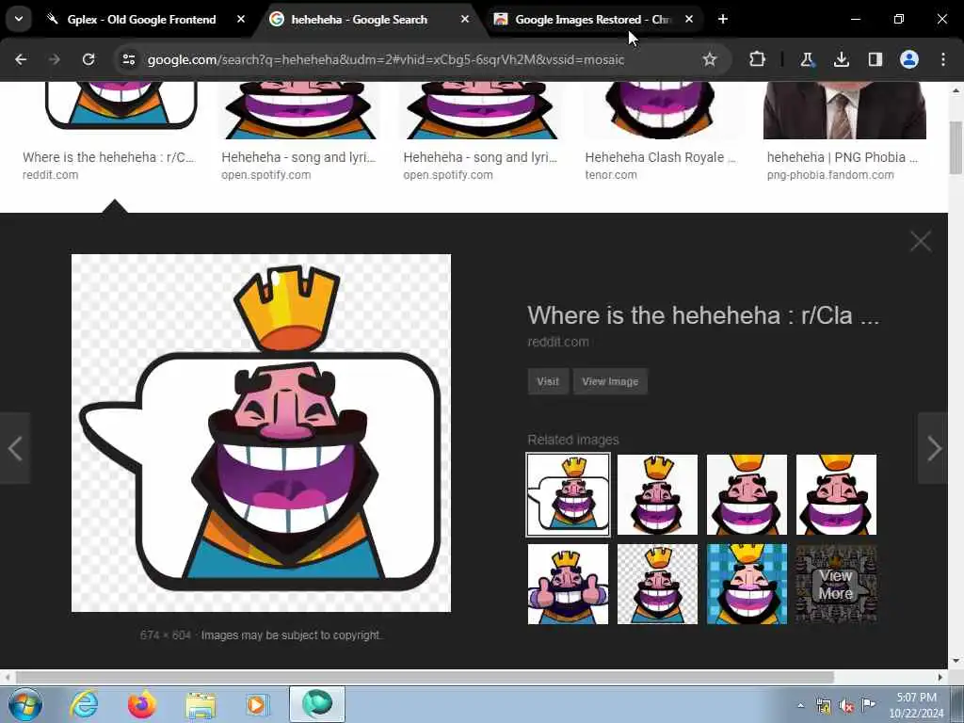The width and height of the screenshot is (964, 723).
Task: Open the Action Center flag icon
Action: pos(869,705)
